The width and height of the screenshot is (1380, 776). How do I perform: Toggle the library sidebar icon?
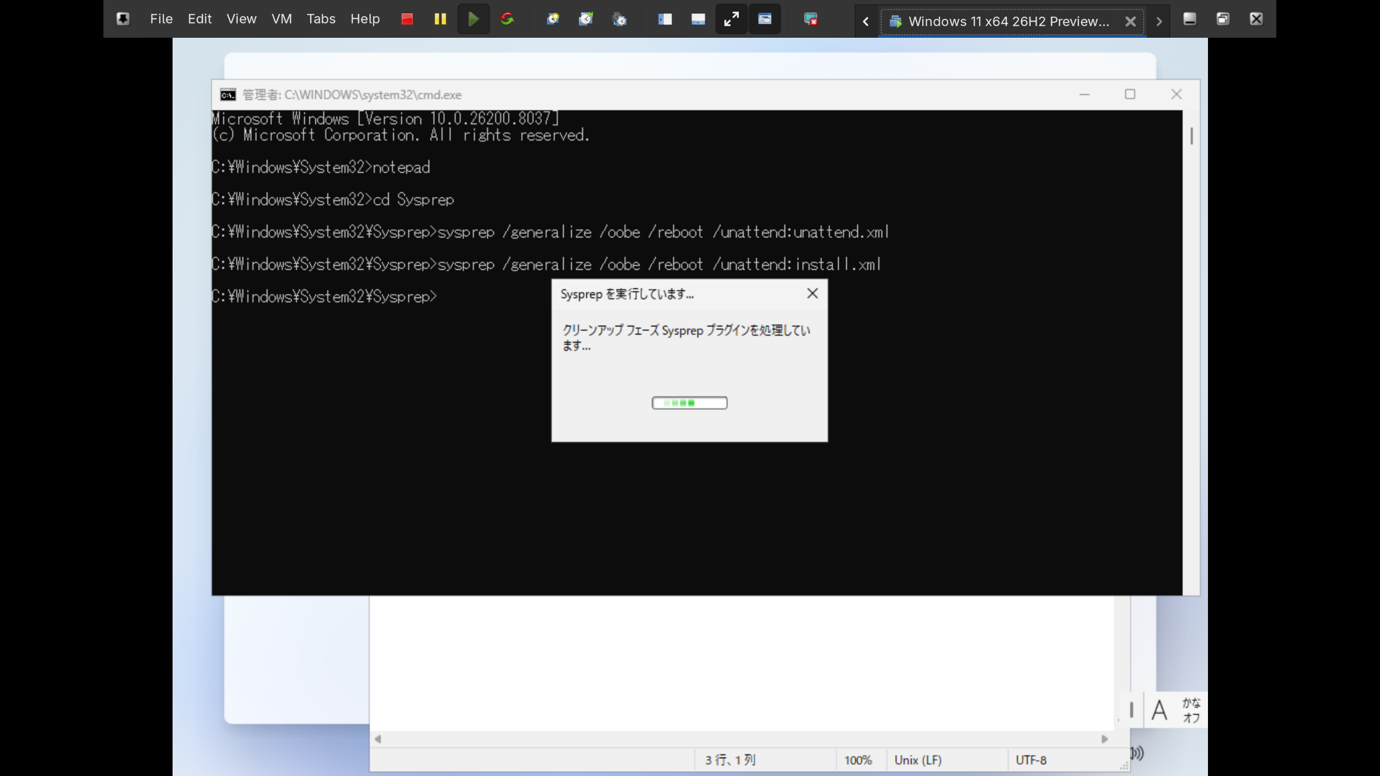point(665,19)
